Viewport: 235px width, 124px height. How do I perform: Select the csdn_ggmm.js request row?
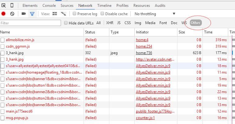click(18, 46)
